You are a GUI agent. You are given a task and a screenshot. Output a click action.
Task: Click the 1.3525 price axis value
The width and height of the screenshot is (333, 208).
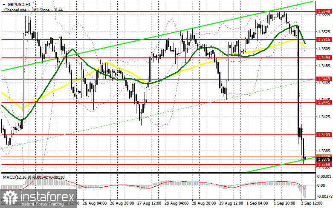(x=324, y=32)
